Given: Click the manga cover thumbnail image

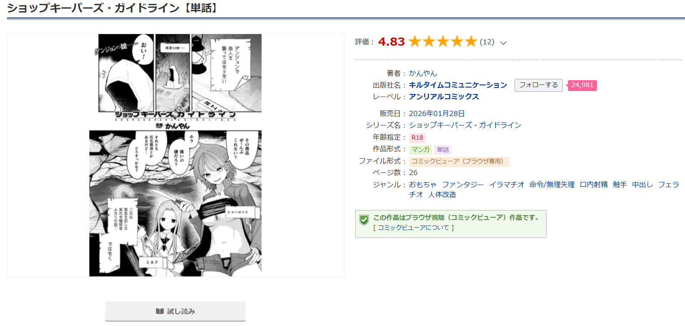Looking at the screenshot, I should (x=175, y=155).
